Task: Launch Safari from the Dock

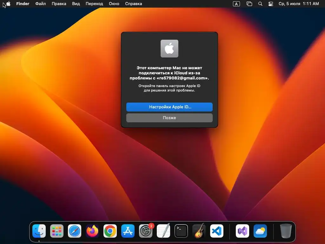Action: click(x=75, y=231)
